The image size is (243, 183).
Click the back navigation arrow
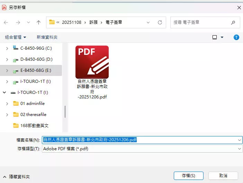6,22
